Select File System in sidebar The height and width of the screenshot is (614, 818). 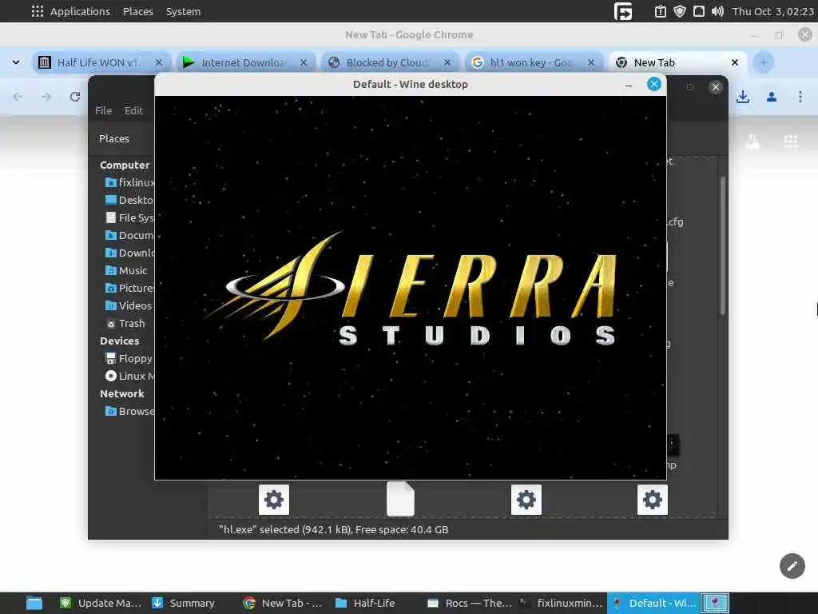click(x=129, y=217)
